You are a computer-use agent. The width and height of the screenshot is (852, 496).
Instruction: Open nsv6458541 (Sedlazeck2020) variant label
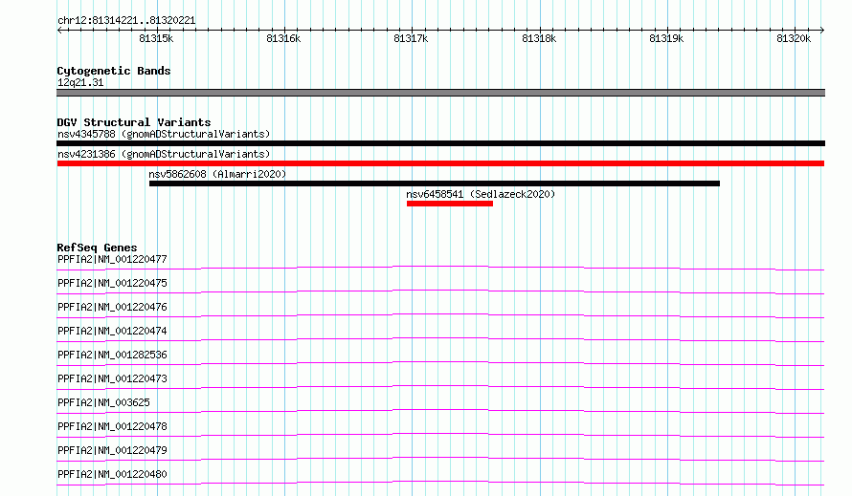(481, 194)
